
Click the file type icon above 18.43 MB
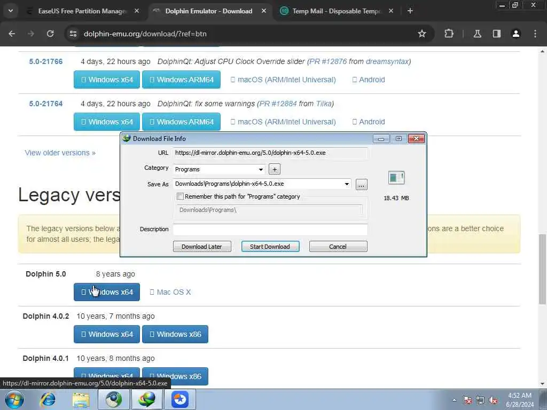[x=396, y=178]
